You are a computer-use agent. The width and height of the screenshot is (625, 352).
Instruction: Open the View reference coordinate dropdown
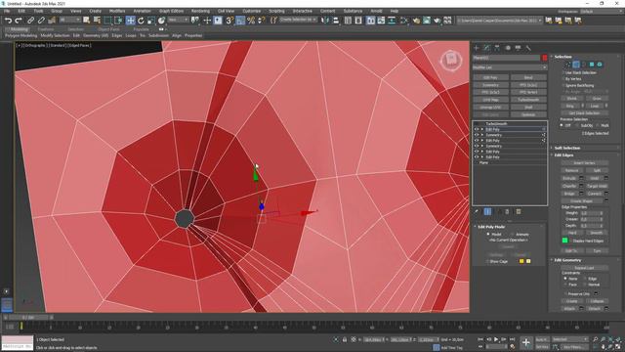tap(178, 20)
